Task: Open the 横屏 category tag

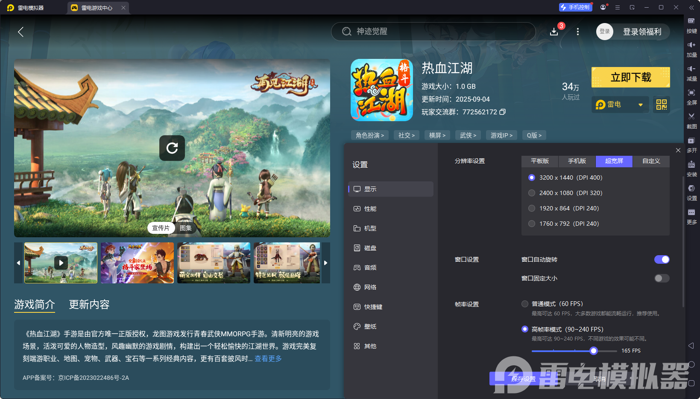Action: pos(437,135)
